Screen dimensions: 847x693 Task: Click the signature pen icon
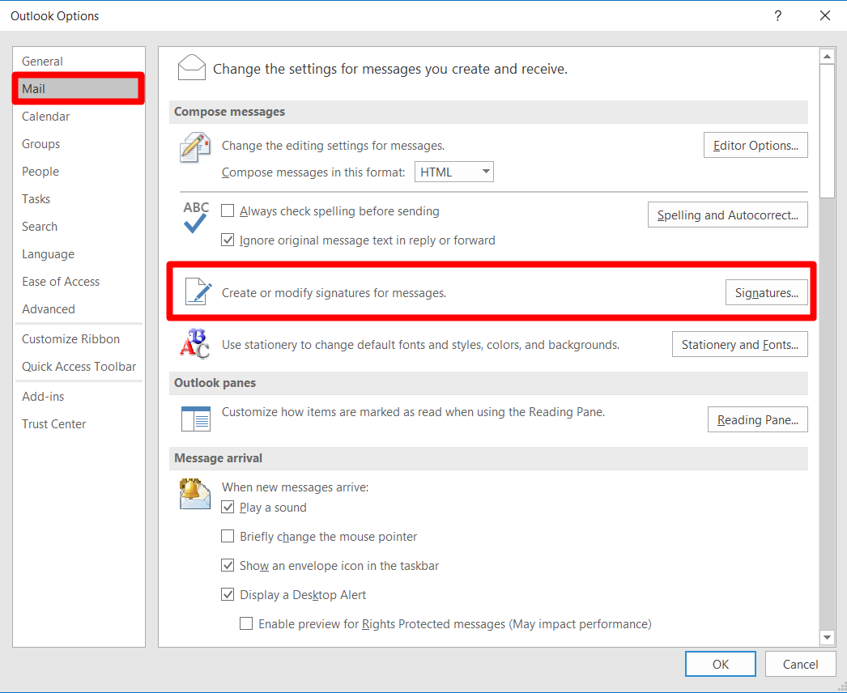198,291
